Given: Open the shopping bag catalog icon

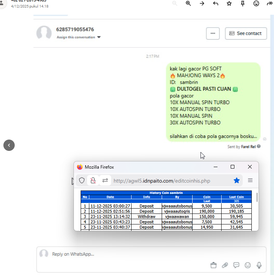Looking at the screenshot, I should pos(213,265).
